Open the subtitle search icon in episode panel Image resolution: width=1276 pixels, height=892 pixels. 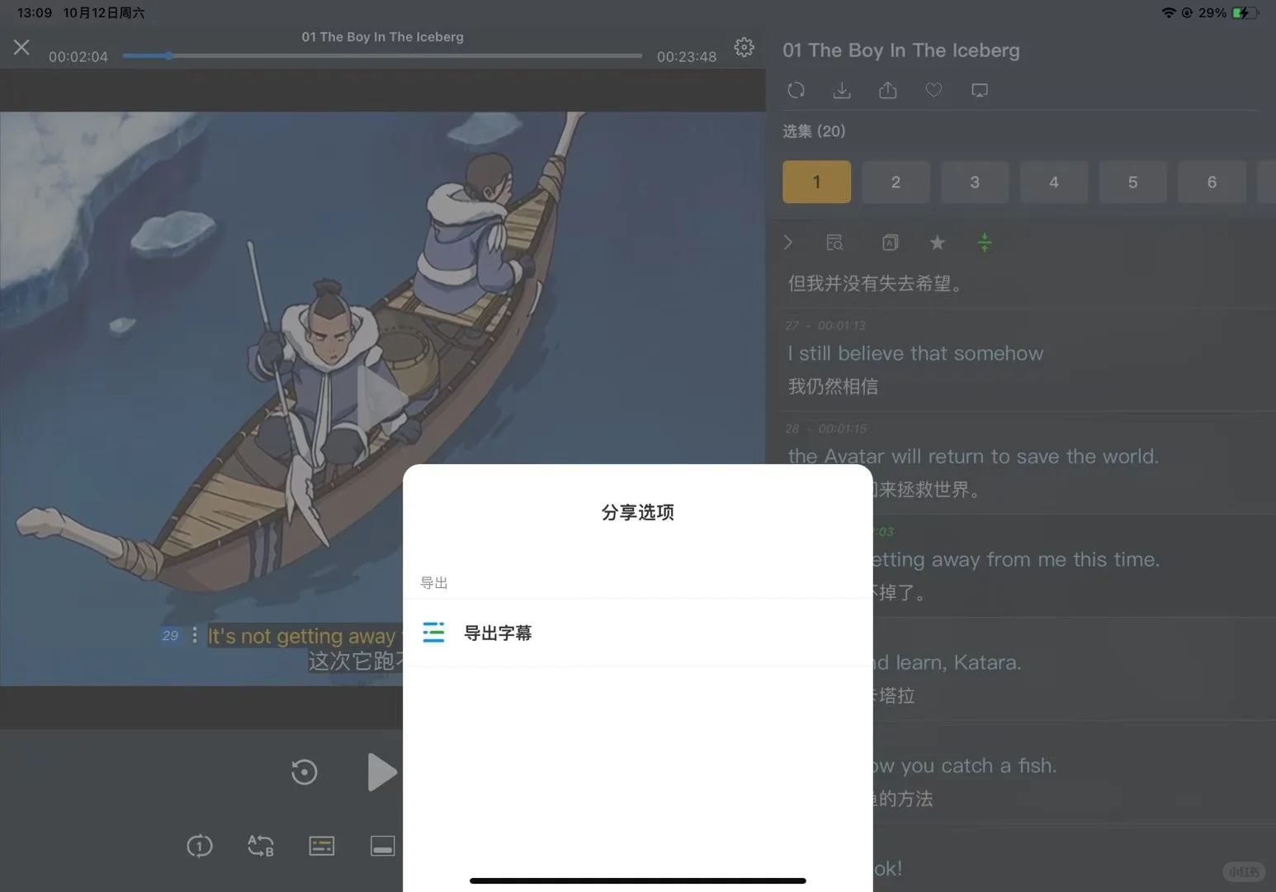tap(834, 242)
